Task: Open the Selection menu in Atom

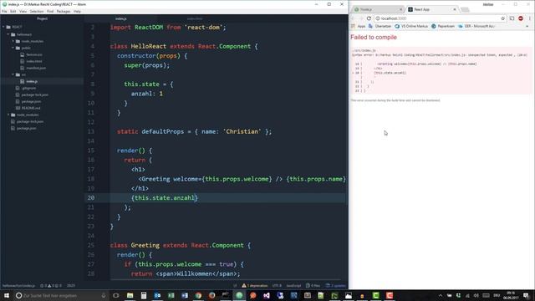Action: [37, 11]
